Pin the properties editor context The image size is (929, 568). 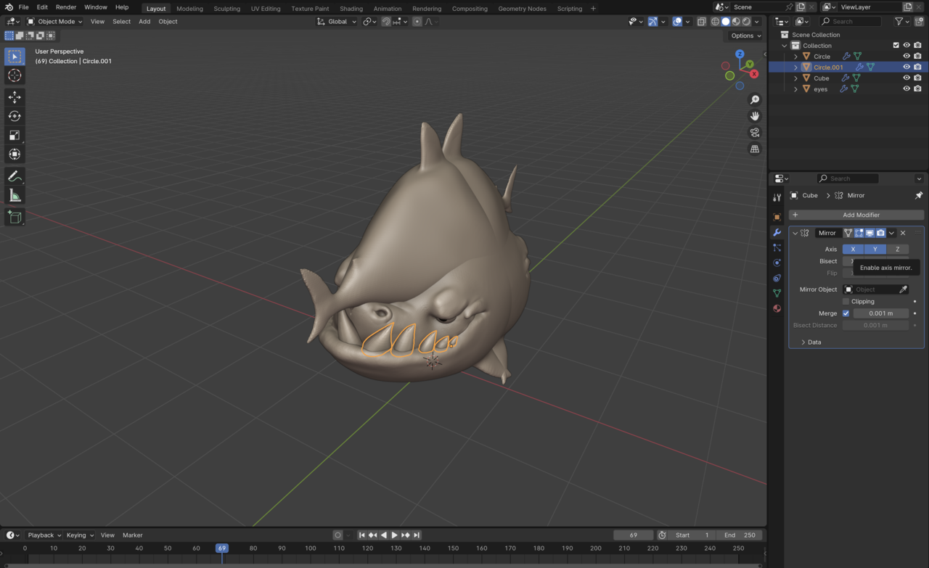918,196
